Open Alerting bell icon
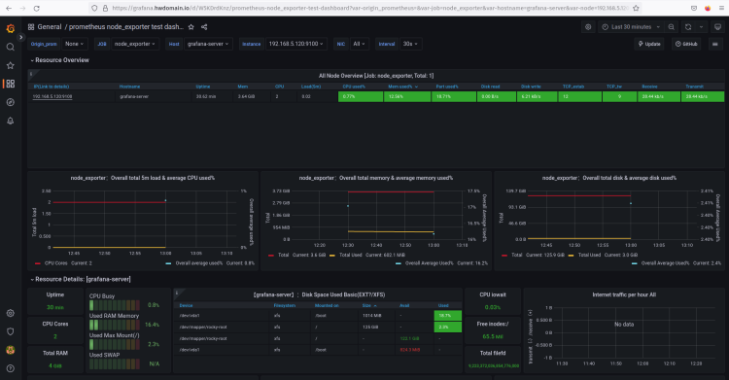This screenshot has height=380, width=729. 11,121
